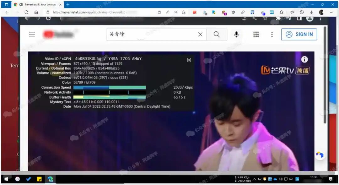339x185 pixels.
Task: Open OneDrive cloud tray icon
Action: pyautogui.click(x=275, y=179)
